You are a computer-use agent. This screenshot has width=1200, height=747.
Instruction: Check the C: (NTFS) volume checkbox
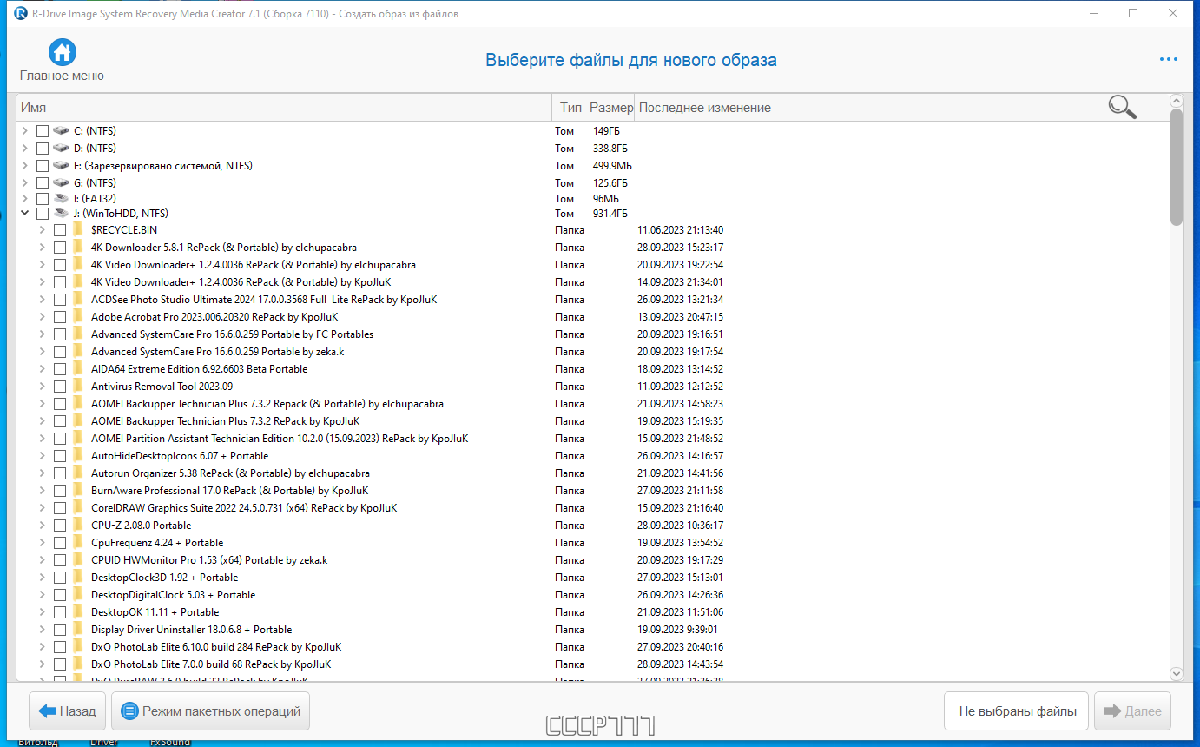tap(43, 130)
